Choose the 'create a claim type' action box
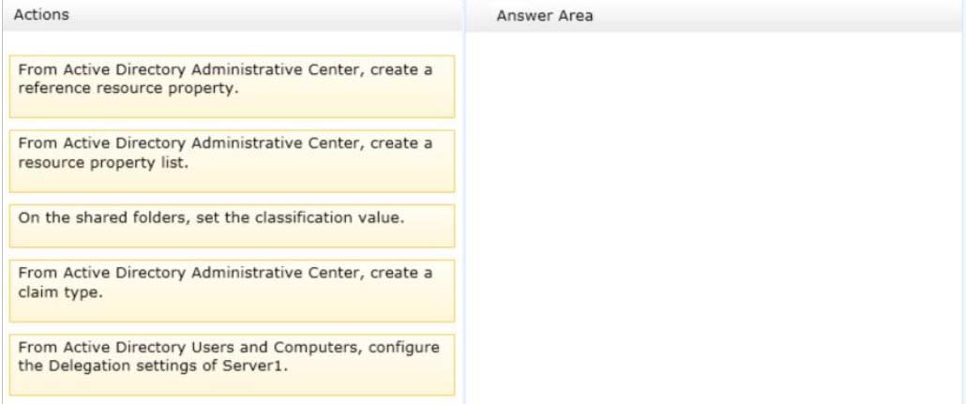Image resolution: width=966 pixels, height=404 pixels. pyautogui.click(x=232, y=291)
